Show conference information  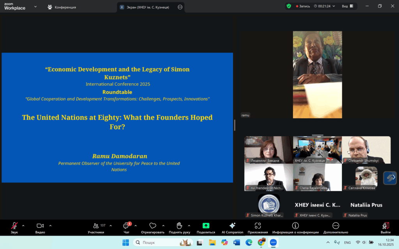coord(295,226)
